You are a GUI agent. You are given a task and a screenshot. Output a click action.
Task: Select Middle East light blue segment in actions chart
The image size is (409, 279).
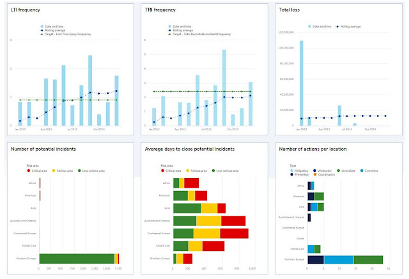[311, 249]
